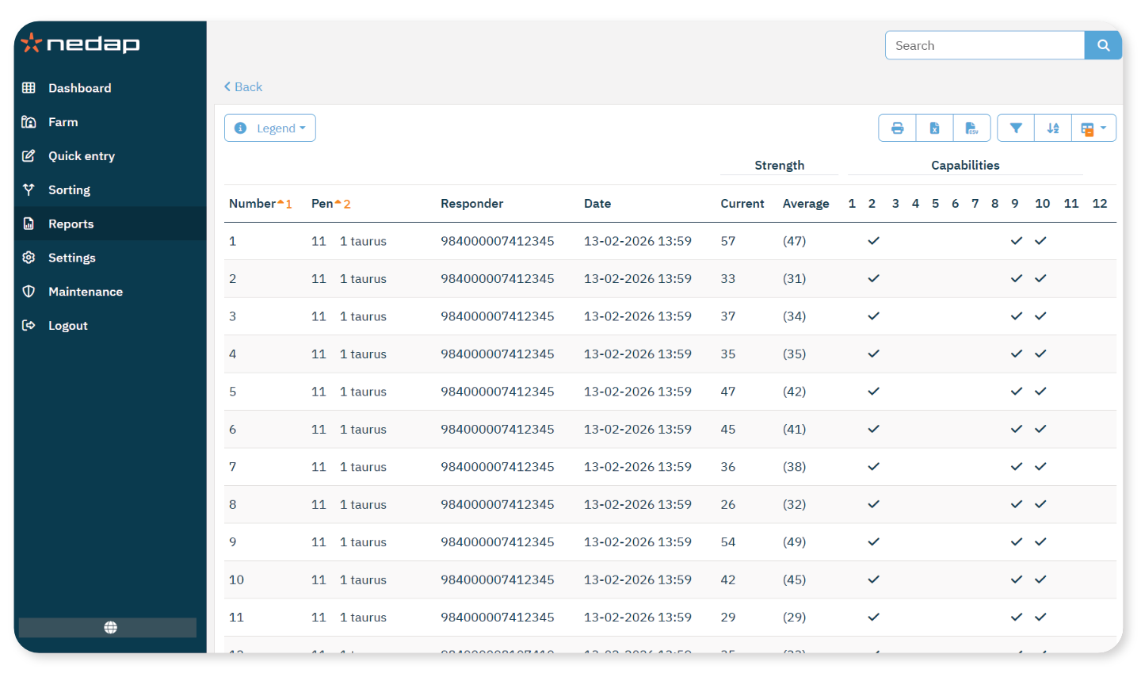Click the Quick entry pencil icon
1141x677 pixels.
tap(29, 156)
